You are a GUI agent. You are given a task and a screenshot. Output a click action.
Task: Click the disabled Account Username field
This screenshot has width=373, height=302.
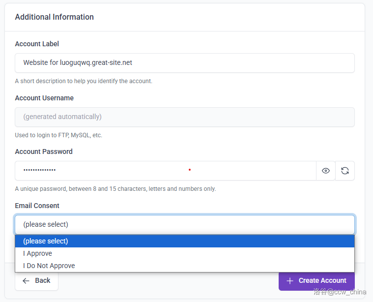(184, 117)
